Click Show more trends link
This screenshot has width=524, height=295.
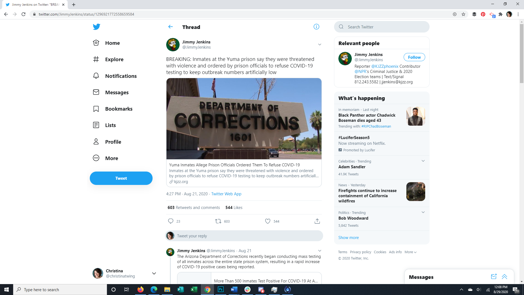click(349, 238)
